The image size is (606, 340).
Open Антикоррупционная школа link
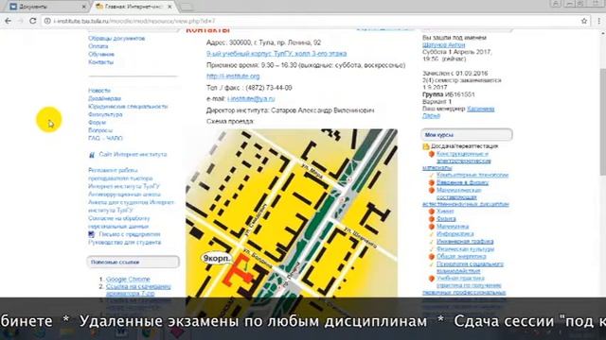point(124,195)
